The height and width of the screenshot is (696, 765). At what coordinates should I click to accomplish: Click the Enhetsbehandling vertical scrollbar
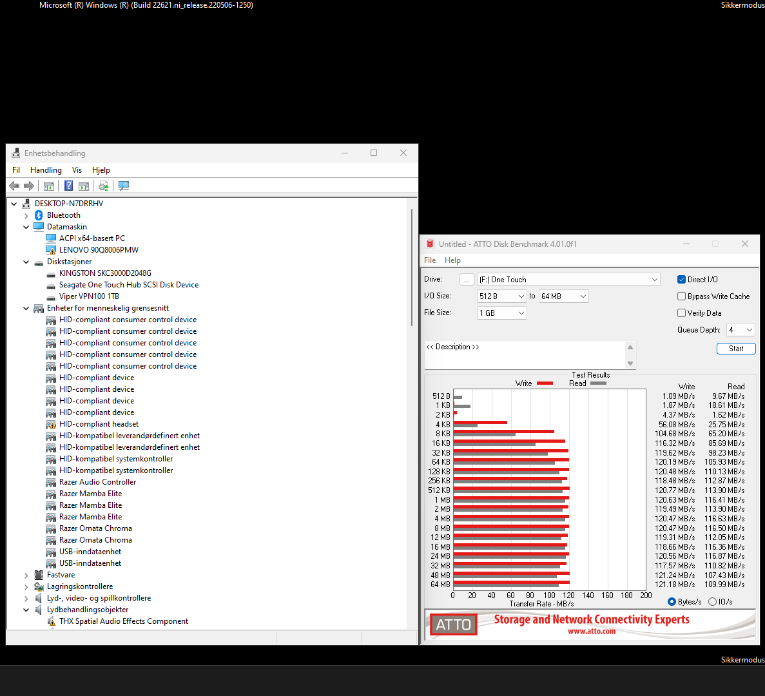point(412,267)
